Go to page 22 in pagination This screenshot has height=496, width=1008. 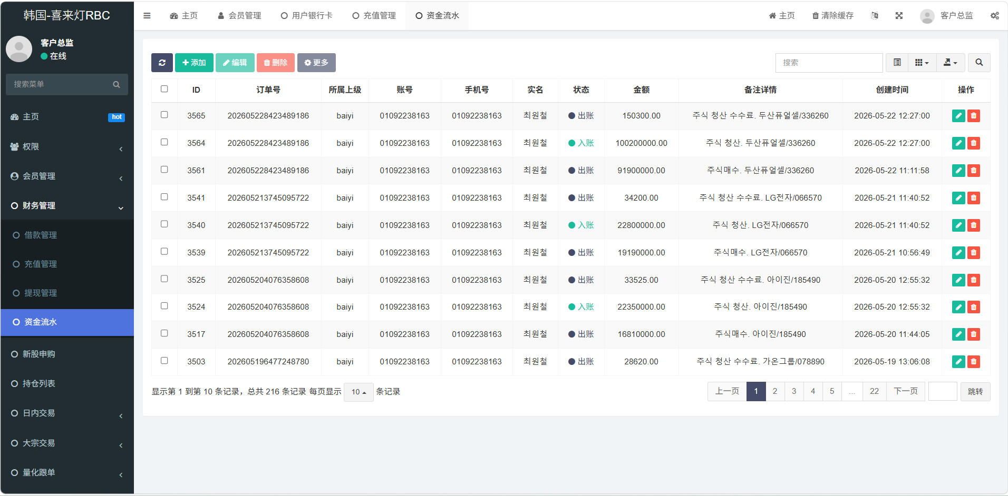pos(874,391)
